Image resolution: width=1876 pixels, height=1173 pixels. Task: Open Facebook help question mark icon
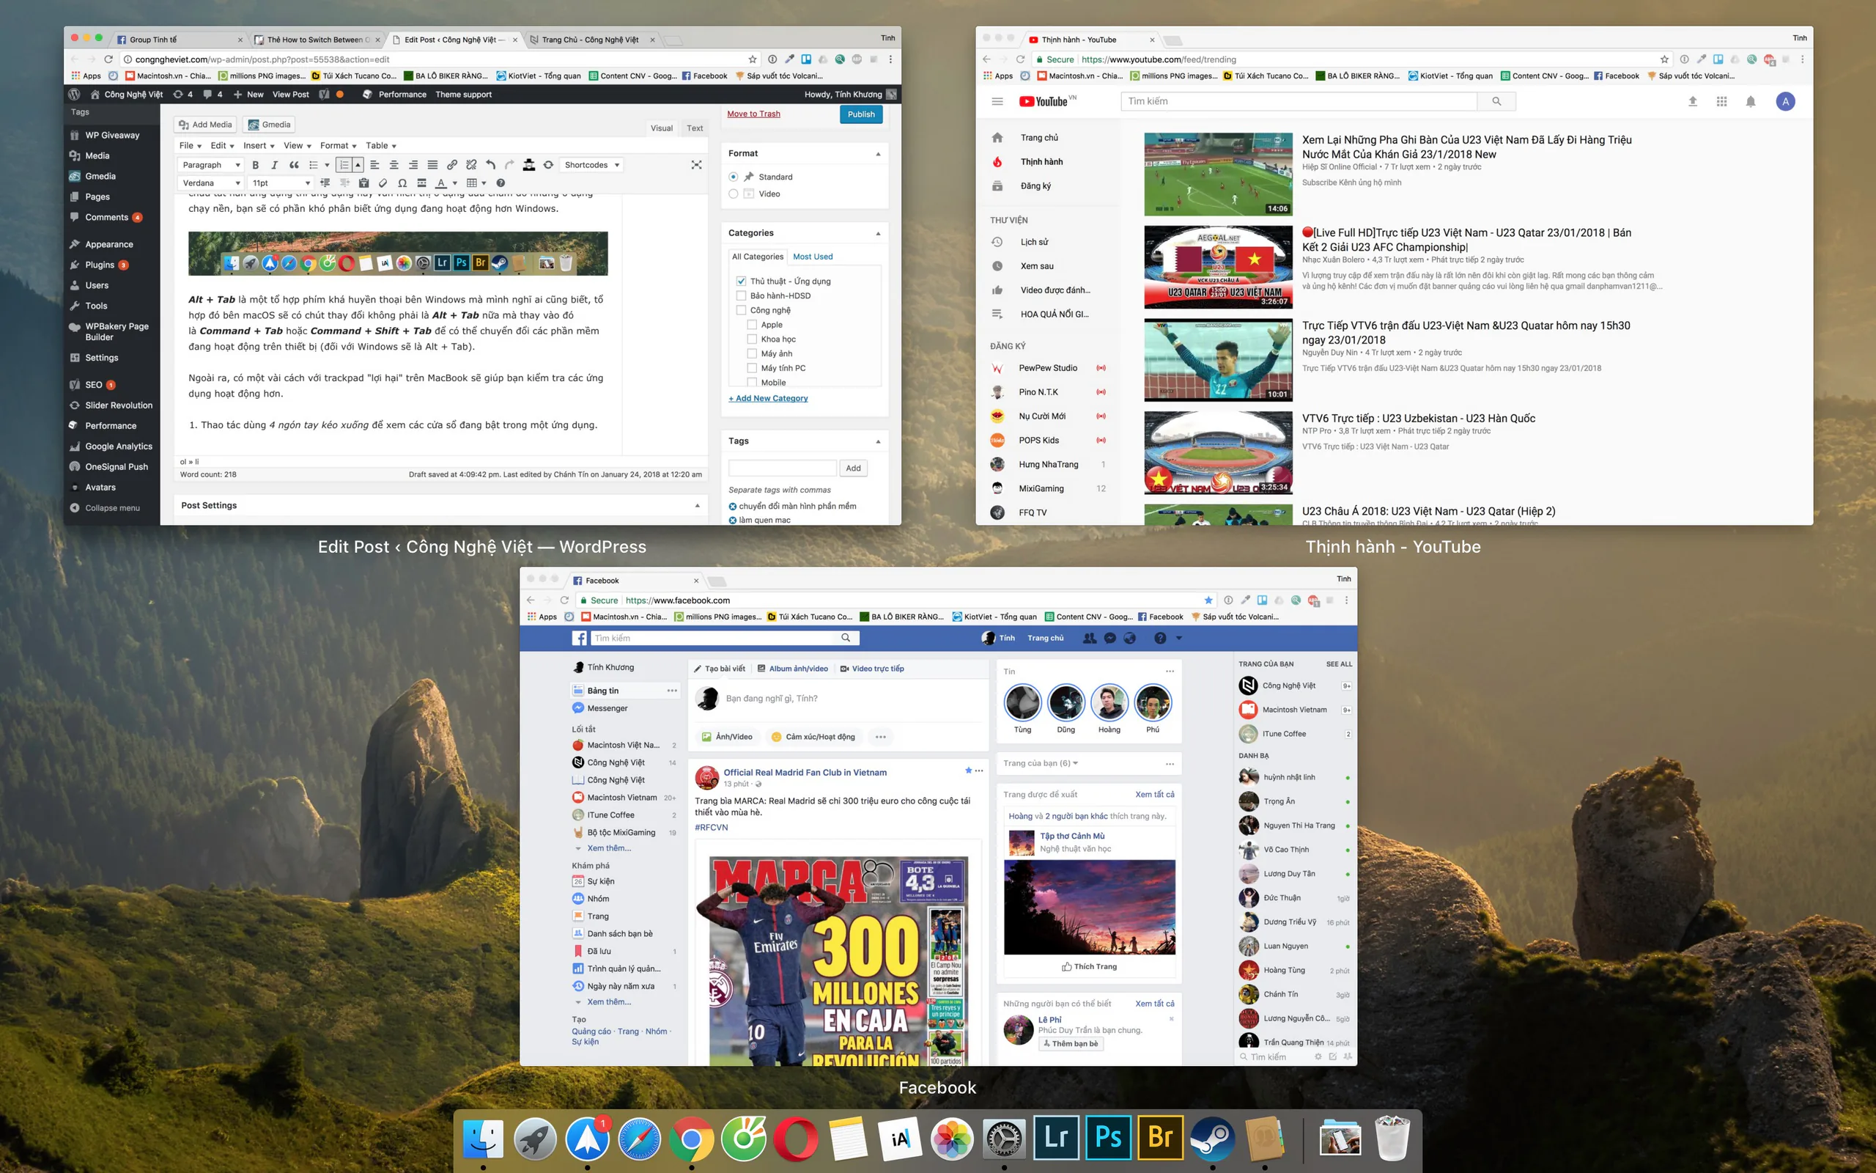pyautogui.click(x=1160, y=638)
